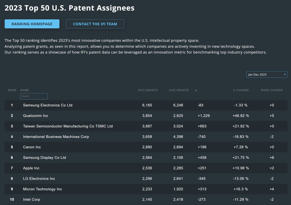Click Samsung Electronics 2023 grants value 6,165
This screenshot has width=291, height=205.
pyautogui.click(x=147, y=105)
